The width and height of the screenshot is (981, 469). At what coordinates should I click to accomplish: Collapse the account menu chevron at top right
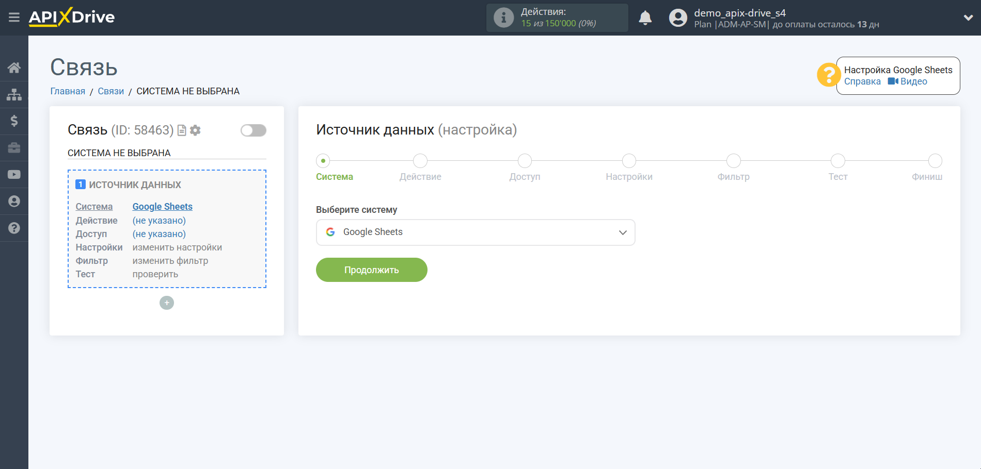[x=968, y=17]
